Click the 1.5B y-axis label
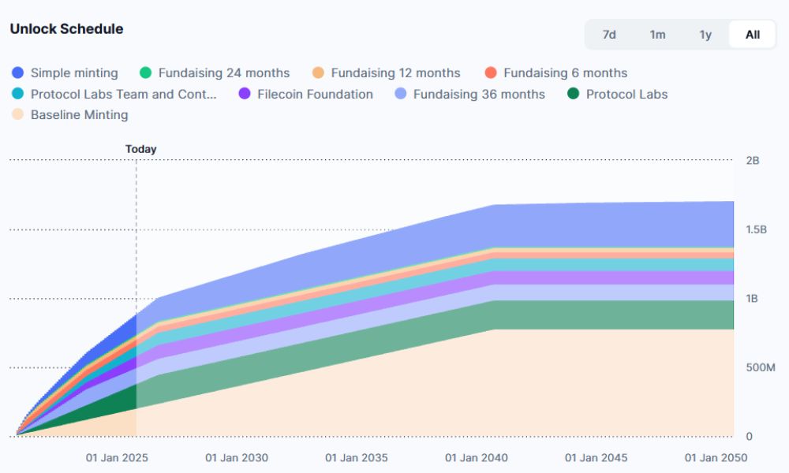The height and width of the screenshot is (473, 789). pyautogui.click(x=757, y=229)
